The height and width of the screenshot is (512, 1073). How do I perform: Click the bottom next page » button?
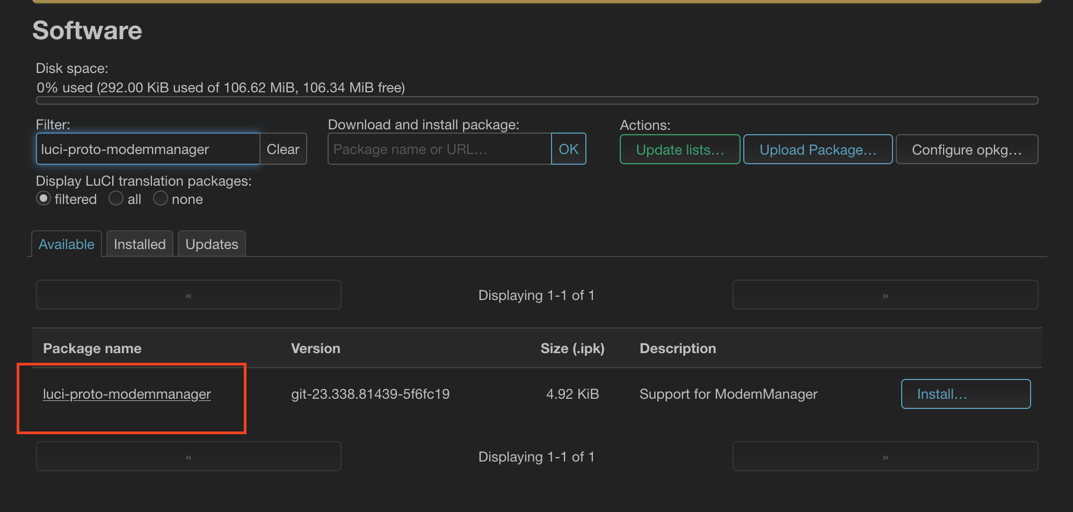click(885, 457)
